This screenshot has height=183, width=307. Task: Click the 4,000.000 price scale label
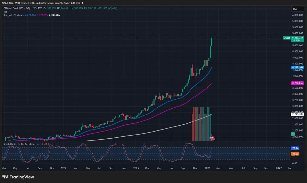(x=298, y=76)
